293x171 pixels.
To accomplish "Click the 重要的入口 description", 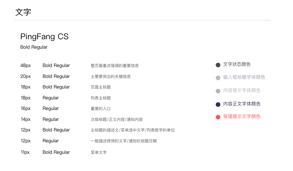I will point(101,109).
